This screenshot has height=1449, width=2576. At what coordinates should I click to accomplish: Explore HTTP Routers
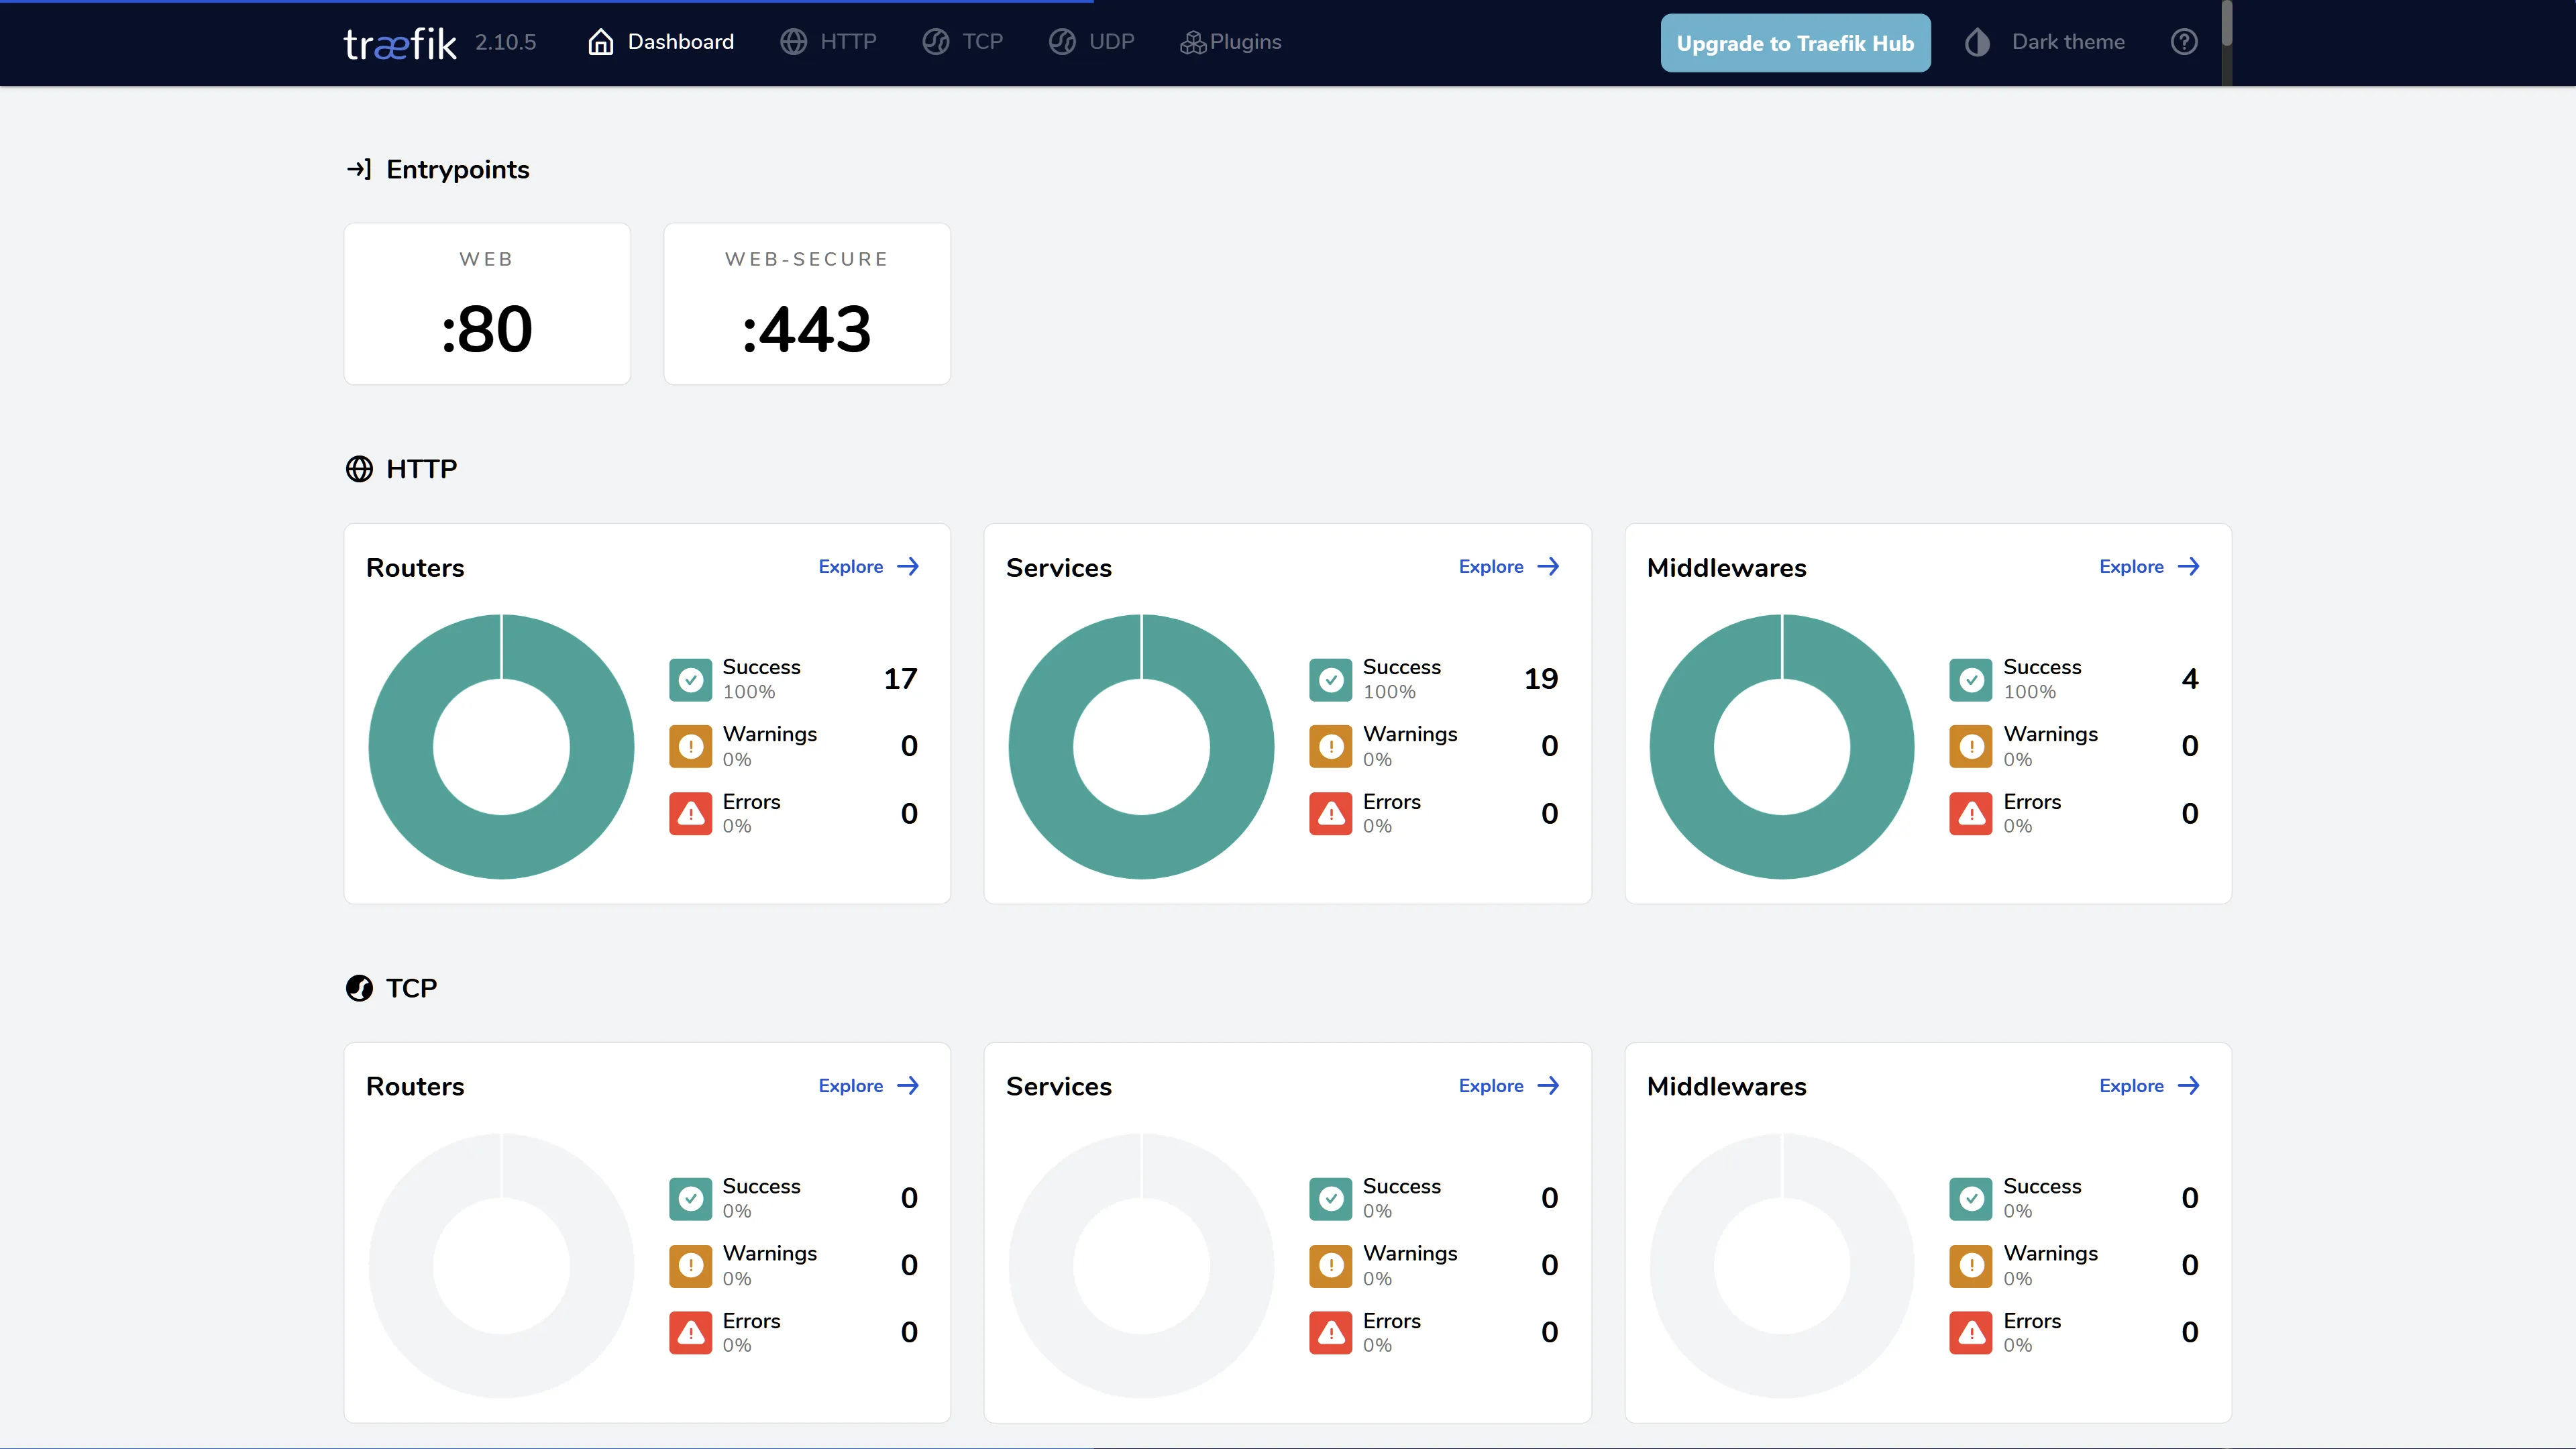868,567
